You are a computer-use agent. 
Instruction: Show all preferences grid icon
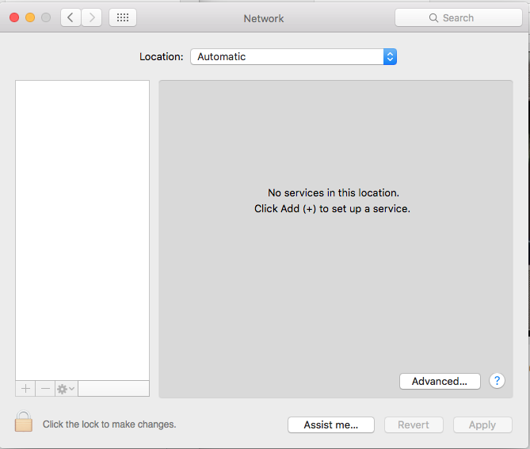(123, 17)
